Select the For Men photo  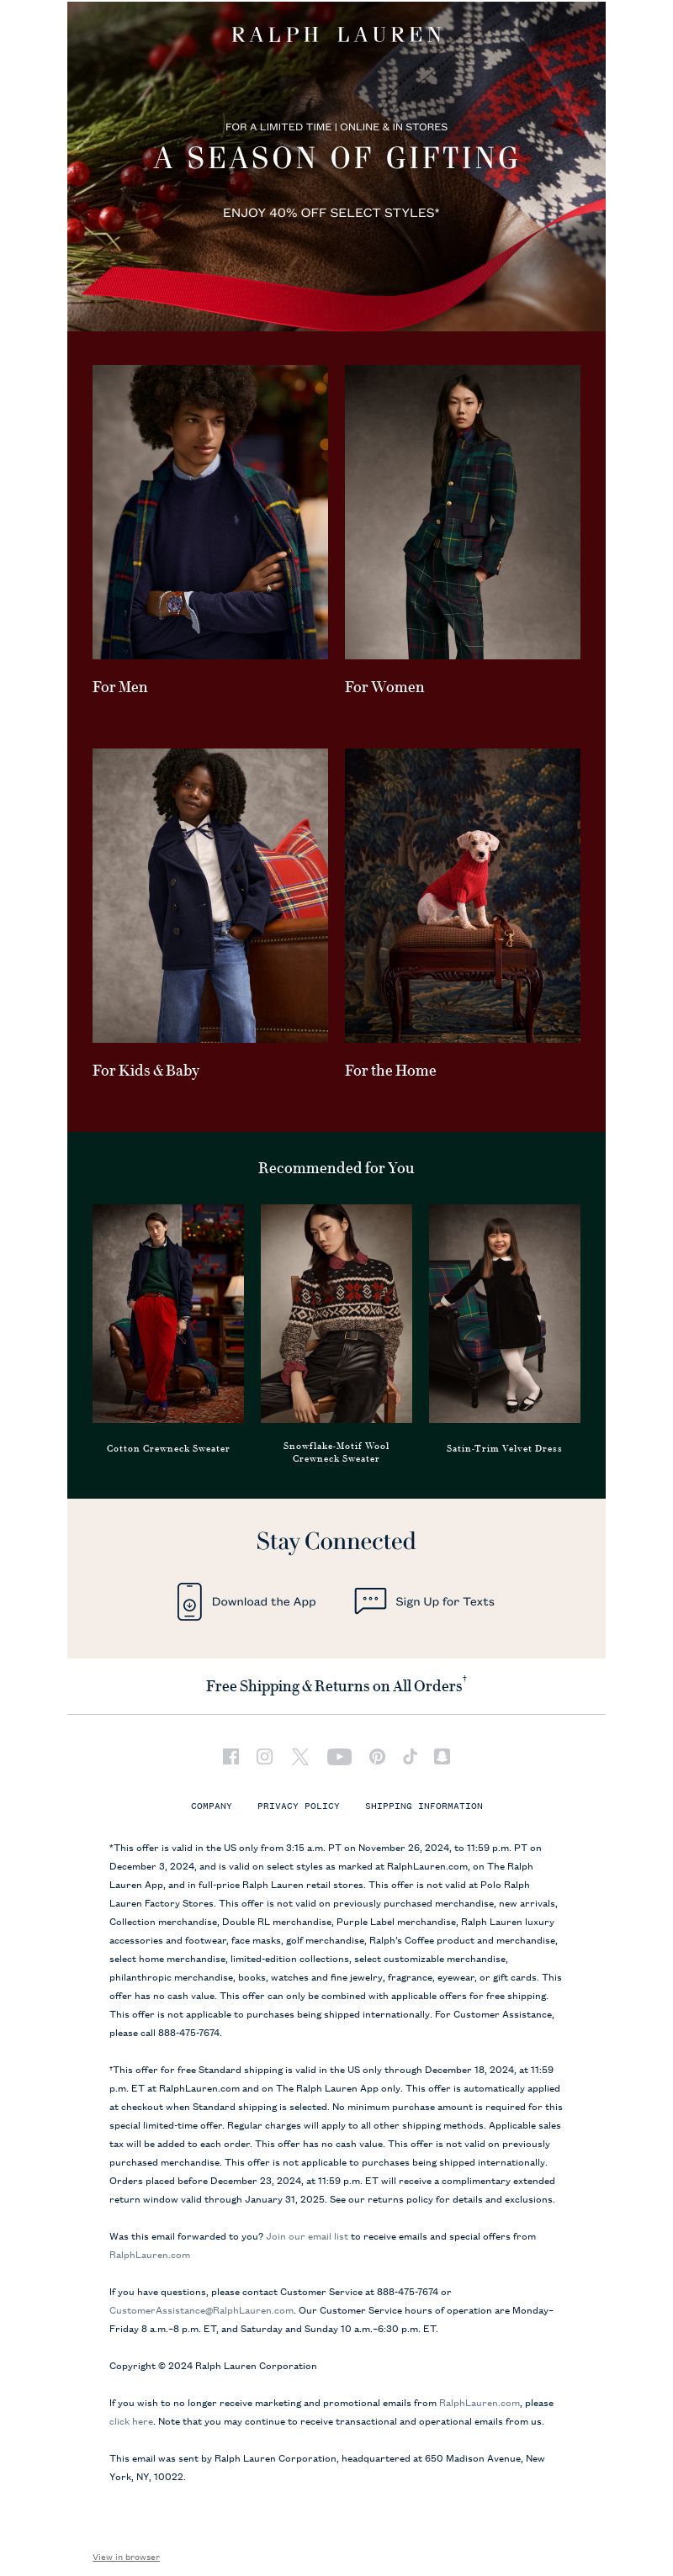click(x=210, y=511)
